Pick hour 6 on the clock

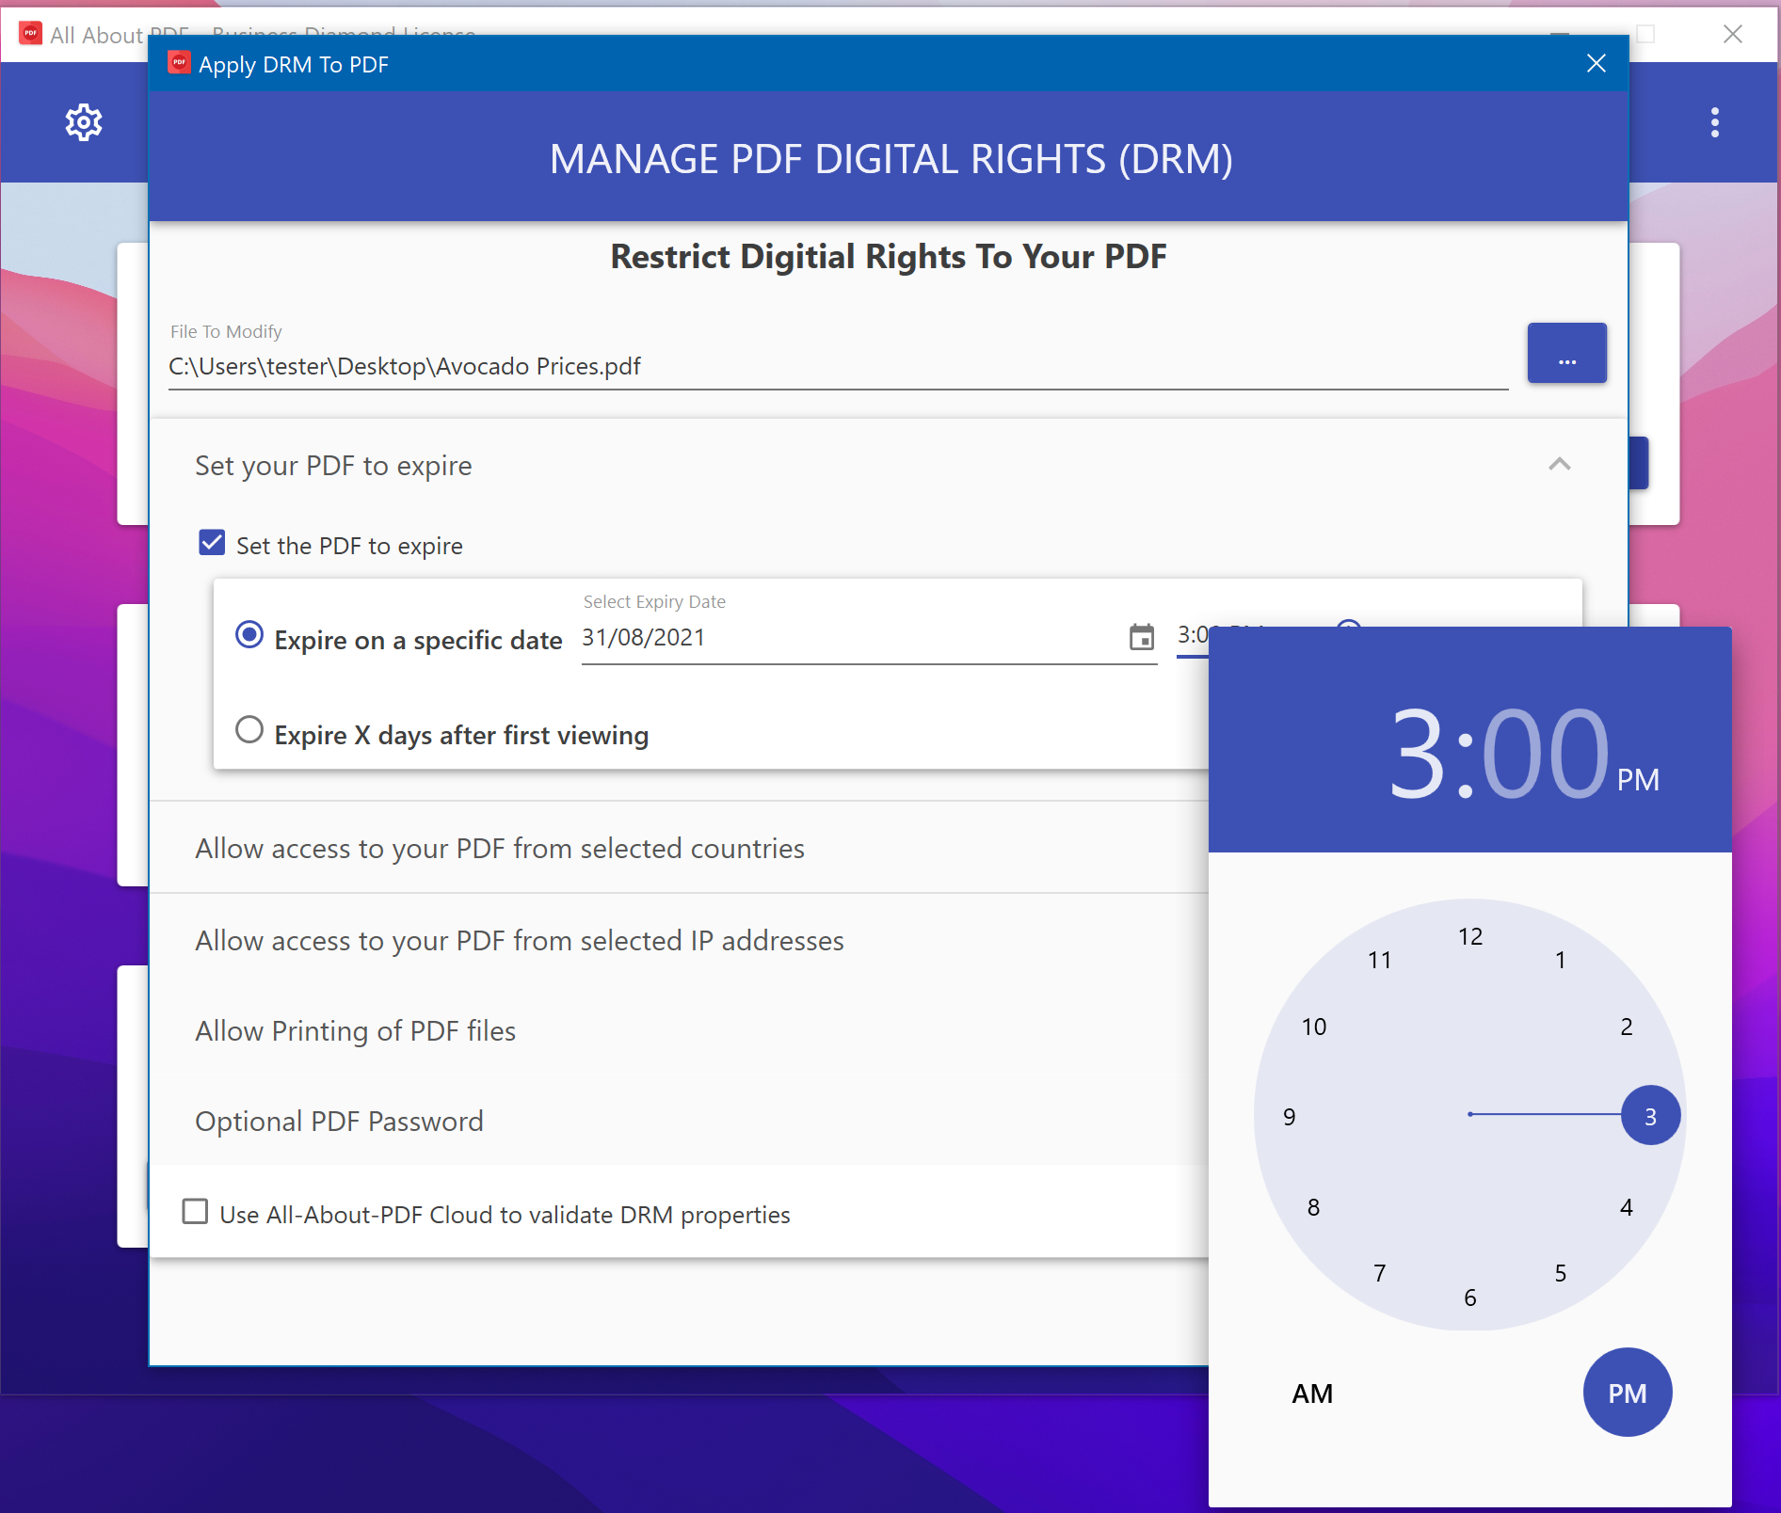click(1469, 1298)
